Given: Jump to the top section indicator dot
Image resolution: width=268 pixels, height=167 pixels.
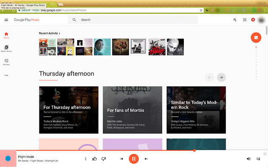Looking at the screenshot, I should tap(256, 47).
